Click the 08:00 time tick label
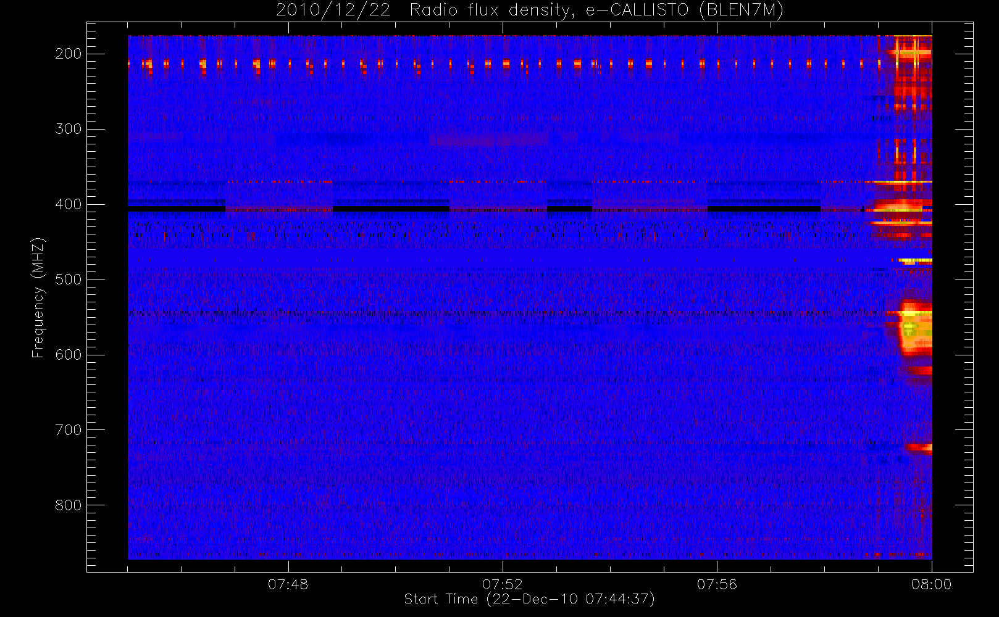 coord(931,584)
